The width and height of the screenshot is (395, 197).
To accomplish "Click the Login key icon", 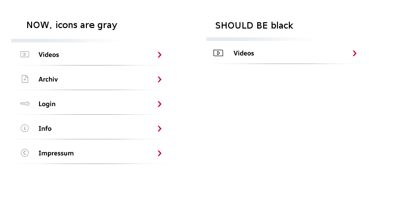I will coord(25,104).
